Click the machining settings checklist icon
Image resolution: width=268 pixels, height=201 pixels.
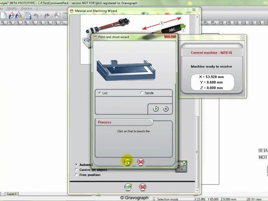[x=182, y=166]
